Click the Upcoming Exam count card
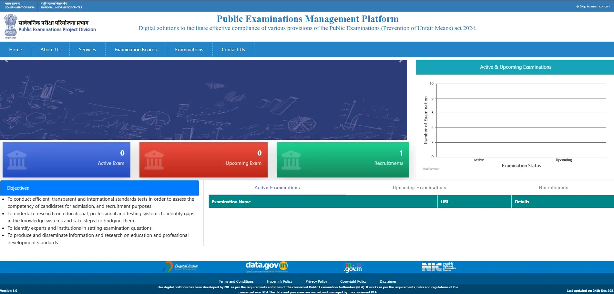Viewport: 614px width, 294px height. click(x=203, y=160)
